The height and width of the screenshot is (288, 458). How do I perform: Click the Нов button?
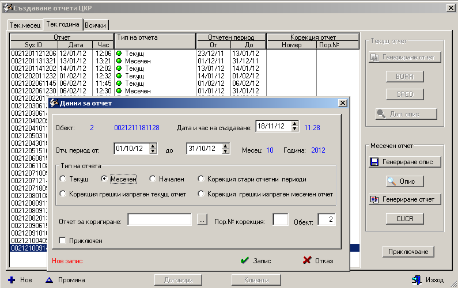pos(20,280)
